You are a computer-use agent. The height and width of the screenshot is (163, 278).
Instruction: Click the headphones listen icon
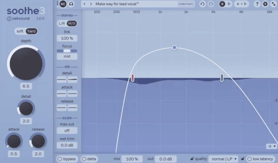(x=71, y=4)
